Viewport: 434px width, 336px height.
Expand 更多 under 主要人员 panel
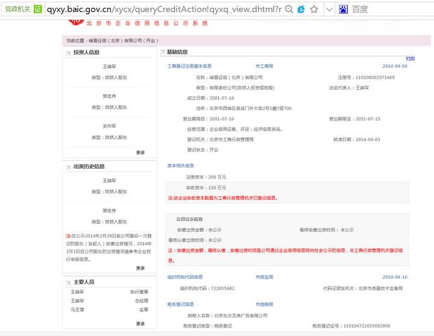coord(140,323)
